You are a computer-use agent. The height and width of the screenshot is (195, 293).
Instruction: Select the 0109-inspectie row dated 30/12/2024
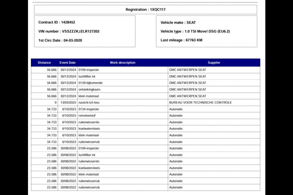pos(146,70)
